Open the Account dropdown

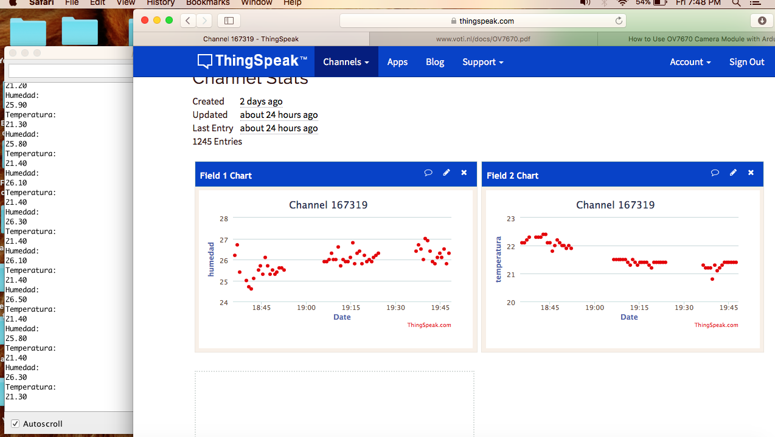click(689, 61)
